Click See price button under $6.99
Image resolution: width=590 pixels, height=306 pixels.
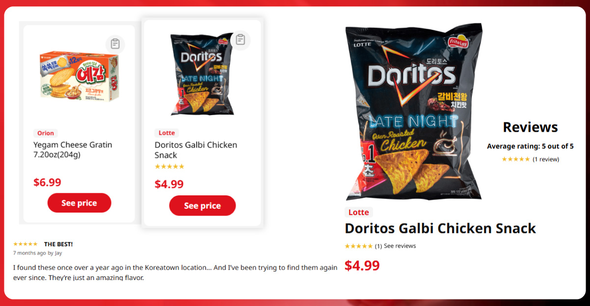(80, 203)
